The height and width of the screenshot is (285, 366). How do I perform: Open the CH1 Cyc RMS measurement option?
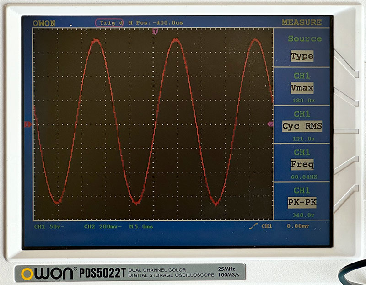coord(302,126)
